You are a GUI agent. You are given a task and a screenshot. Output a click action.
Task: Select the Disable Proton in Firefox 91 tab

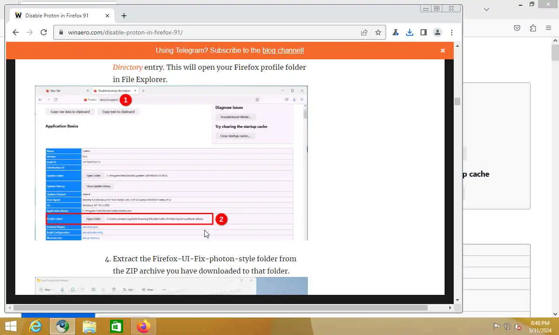(62, 16)
